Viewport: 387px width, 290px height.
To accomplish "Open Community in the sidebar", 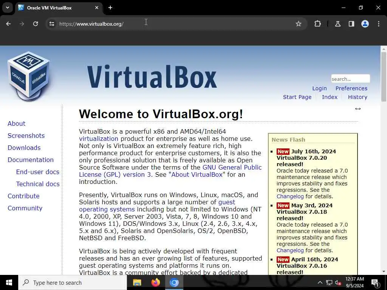I will pos(25,208).
